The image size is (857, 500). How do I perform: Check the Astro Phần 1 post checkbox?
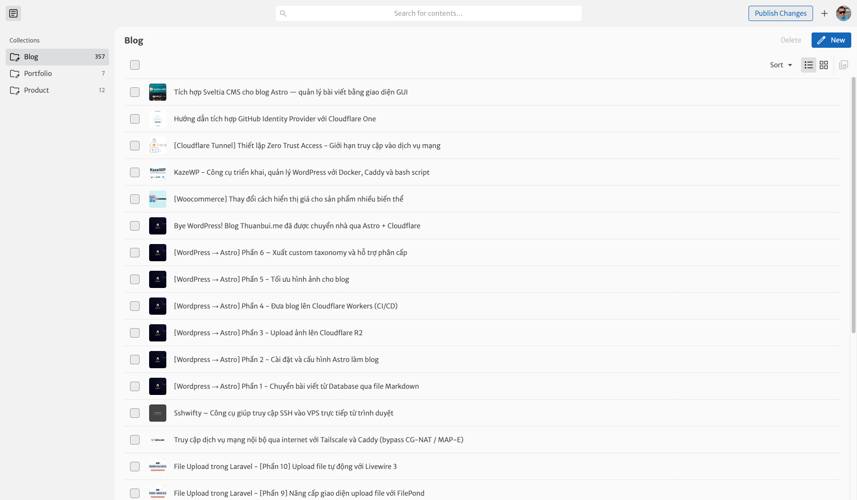point(135,386)
